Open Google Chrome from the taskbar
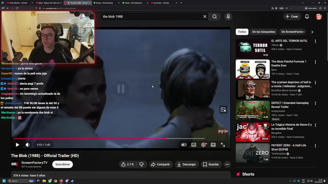 click(55, 181)
